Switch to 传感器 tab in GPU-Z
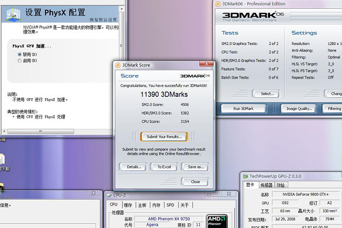The image size is (342, 228). (266, 185)
